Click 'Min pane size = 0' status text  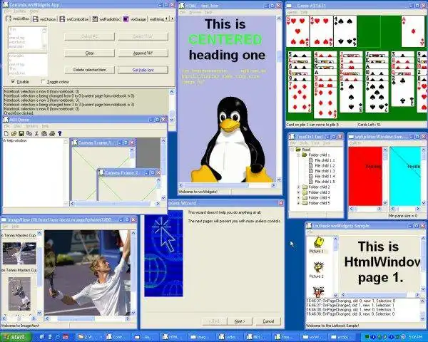click(402, 215)
